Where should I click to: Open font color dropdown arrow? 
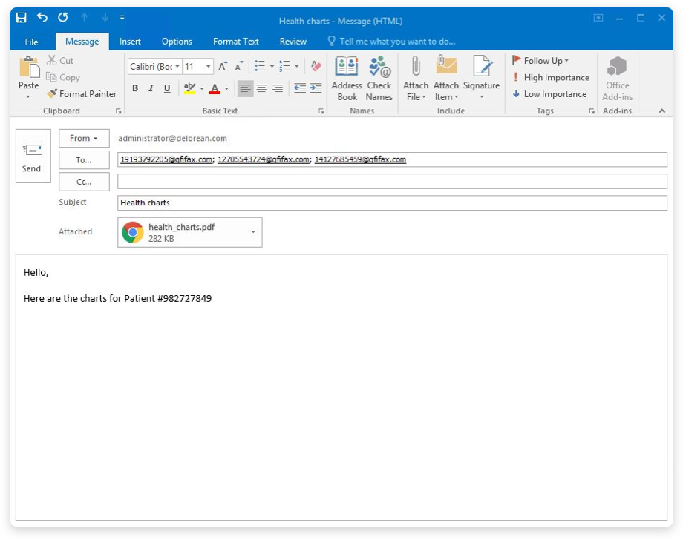(226, 89)
